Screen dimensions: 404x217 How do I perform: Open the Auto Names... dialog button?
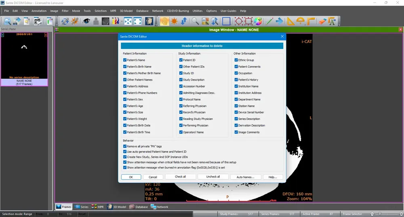(x=245, y=177)
